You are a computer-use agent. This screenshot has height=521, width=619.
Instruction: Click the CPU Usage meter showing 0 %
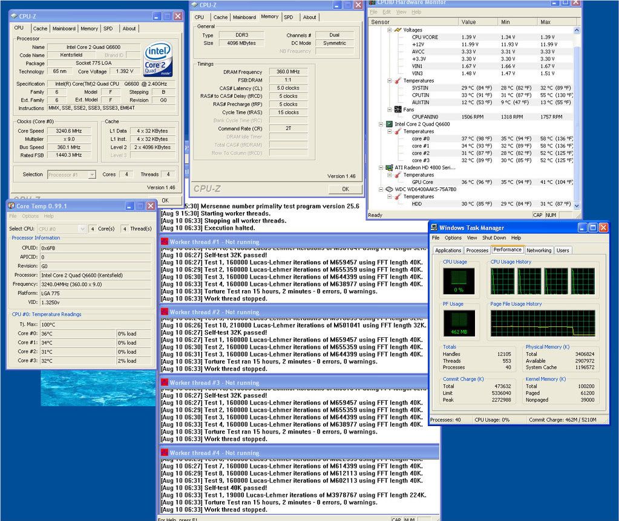point(458,281)
